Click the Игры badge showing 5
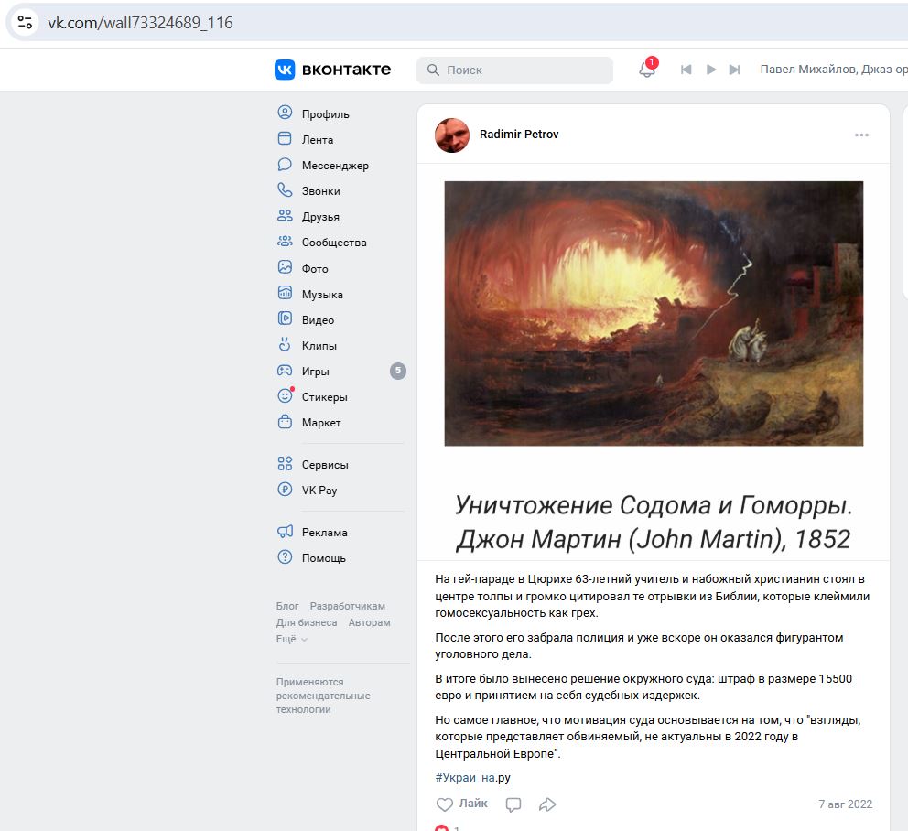This screenshot has width=908, height=831. point(398,371)
